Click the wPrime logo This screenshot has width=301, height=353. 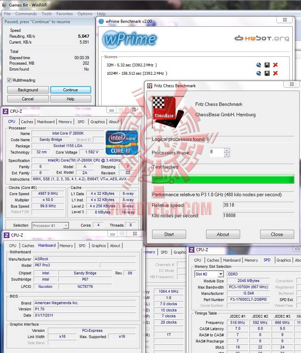pyautogui.click(x=130, y=39)
